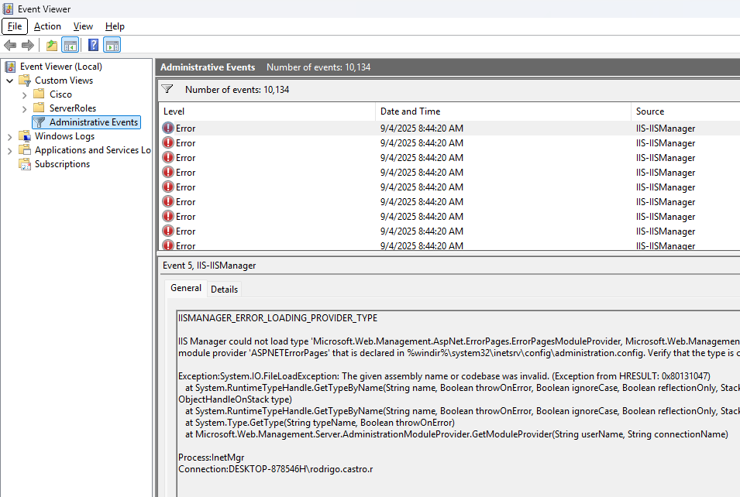This screenshot has height=497, width=740.
Task: Click the filter funnel icon above events
Action: (167, 89)
